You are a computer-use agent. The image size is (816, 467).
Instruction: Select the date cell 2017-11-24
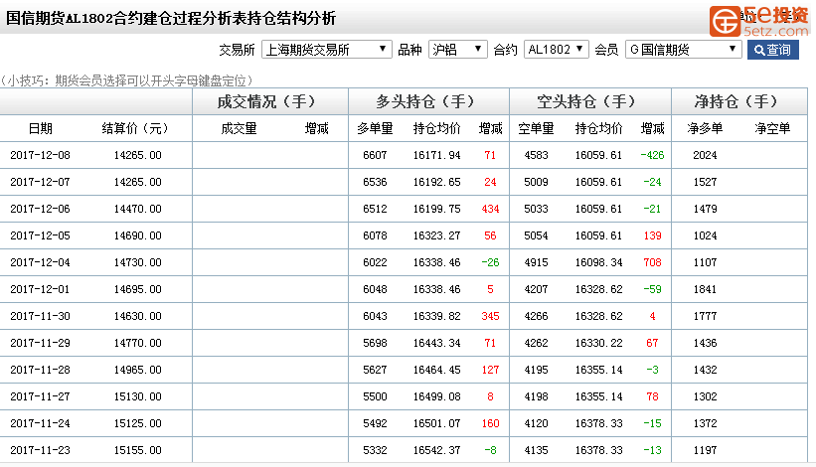pyautogui.click(x=40, y=423)
